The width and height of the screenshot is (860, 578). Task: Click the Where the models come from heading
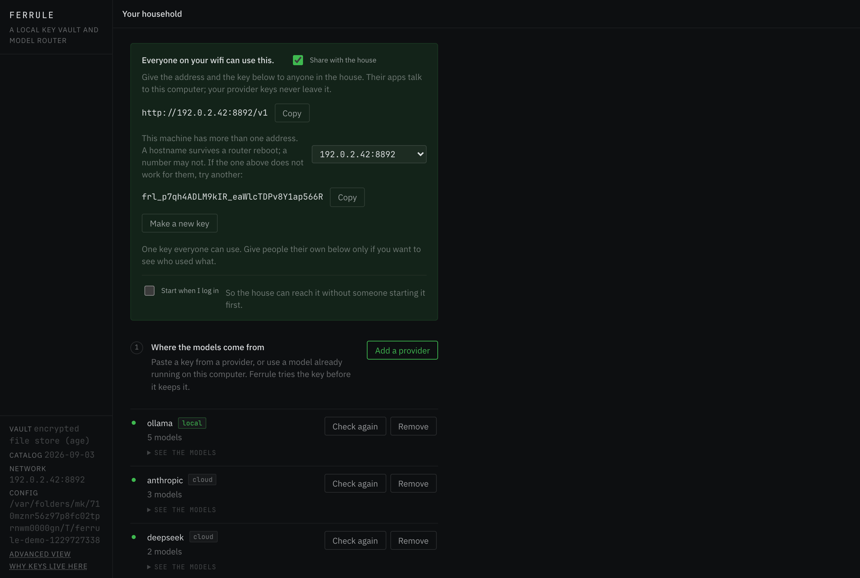(208, 347)
